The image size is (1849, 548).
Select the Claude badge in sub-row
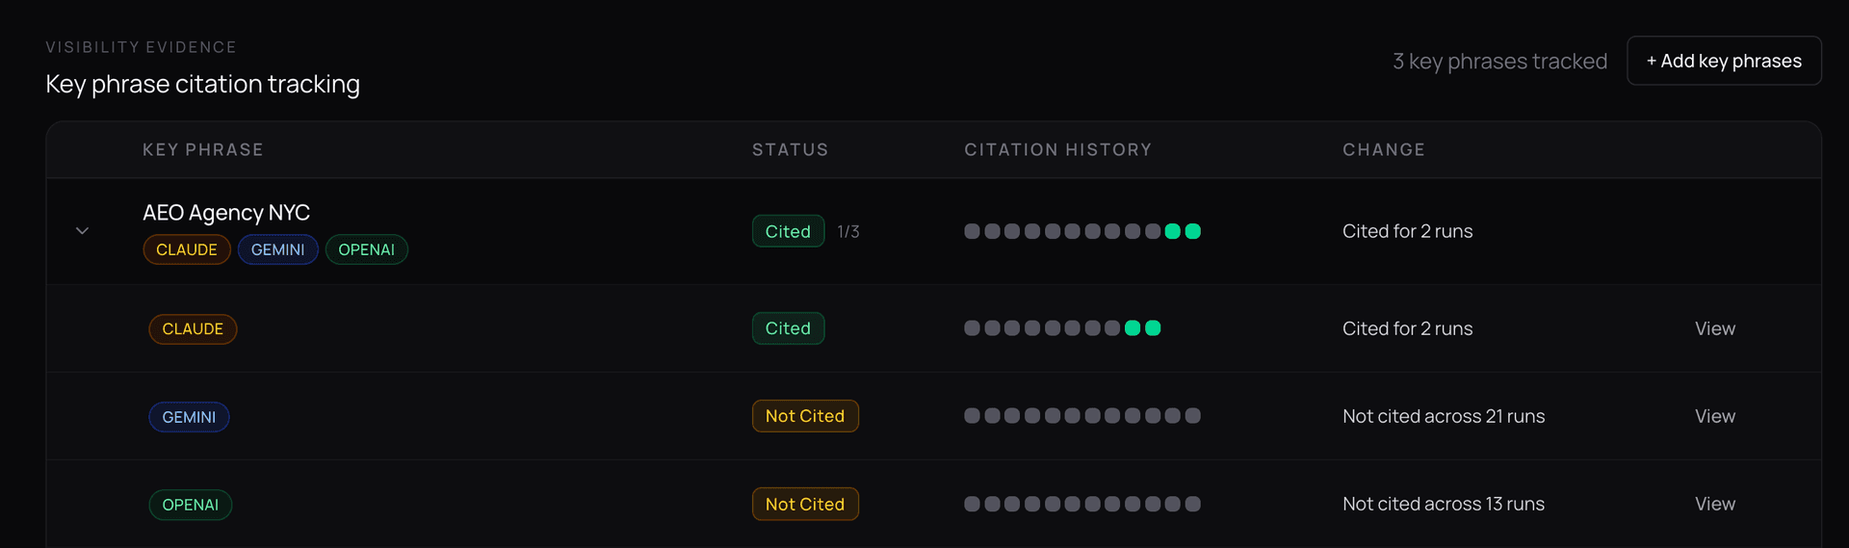coord(193,328)
